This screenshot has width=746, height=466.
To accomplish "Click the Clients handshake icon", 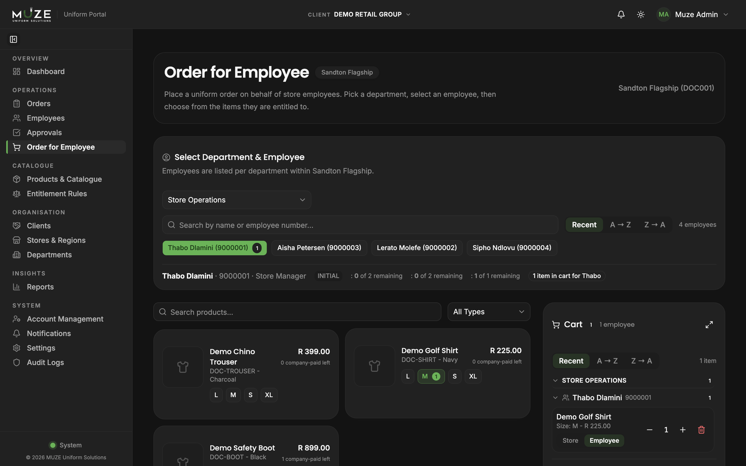I will [17, 225].
